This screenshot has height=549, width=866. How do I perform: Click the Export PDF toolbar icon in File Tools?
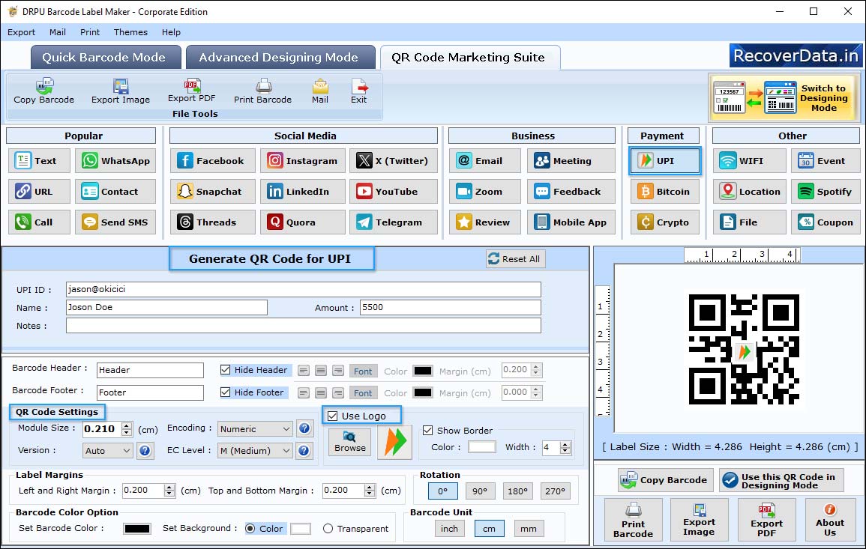(192, 91)
